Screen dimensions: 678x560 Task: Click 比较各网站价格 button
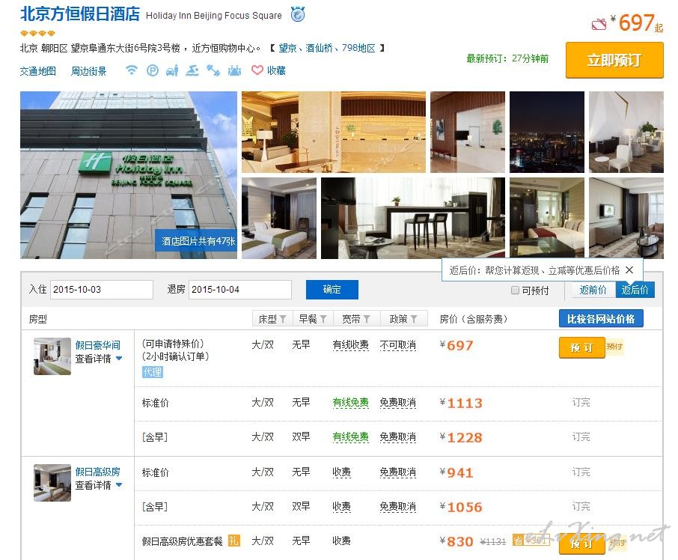click(x=601, y=319)
